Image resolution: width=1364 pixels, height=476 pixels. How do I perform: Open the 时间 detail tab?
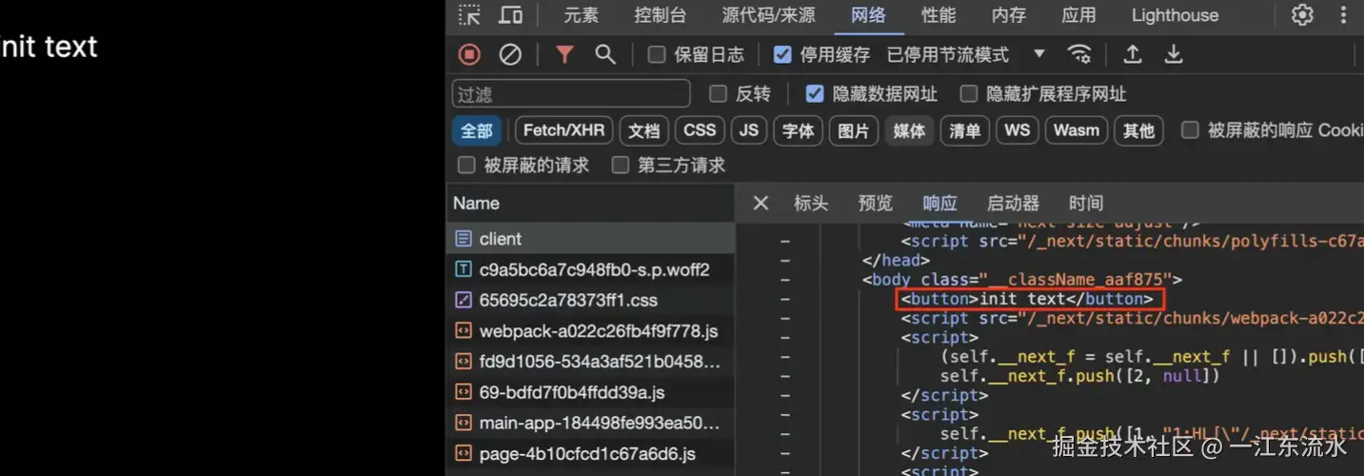coord(1086,203)
